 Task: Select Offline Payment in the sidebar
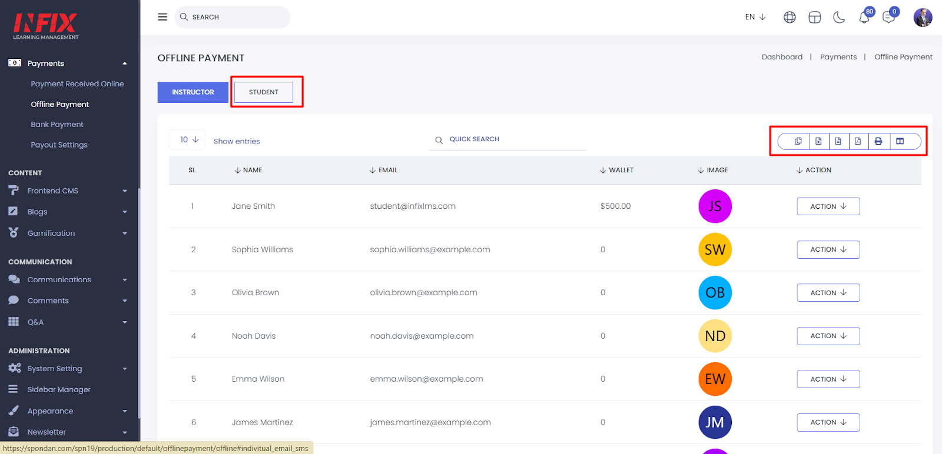(59, 104)
